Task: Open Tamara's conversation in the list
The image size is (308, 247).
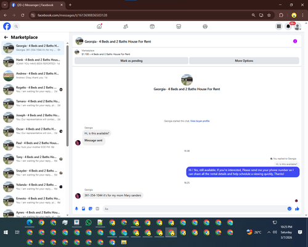Action: (x=33, y=103)
